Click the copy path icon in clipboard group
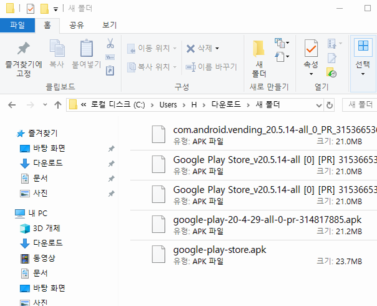377x306 pixels. pos(110,57)
